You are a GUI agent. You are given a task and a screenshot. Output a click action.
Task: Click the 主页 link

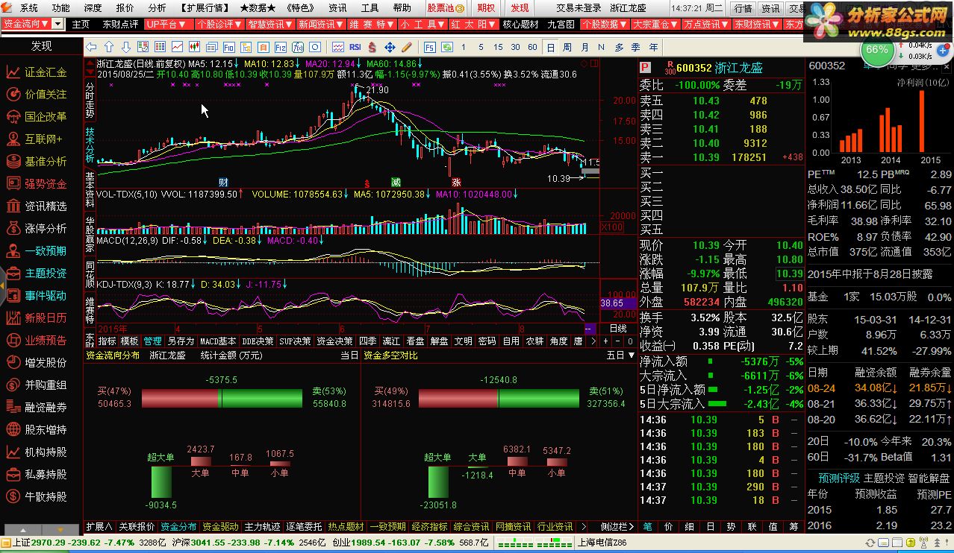(80, 24)
